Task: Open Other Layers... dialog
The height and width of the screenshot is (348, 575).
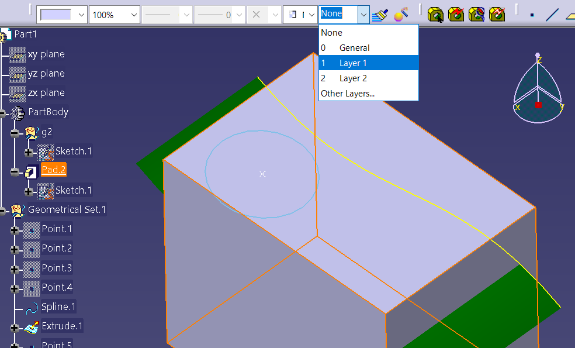Action: (x=348, y=94)
